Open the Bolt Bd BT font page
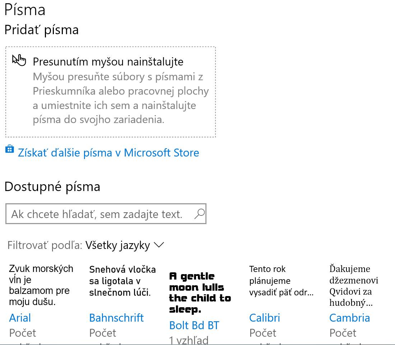 [x=194, y=325]
